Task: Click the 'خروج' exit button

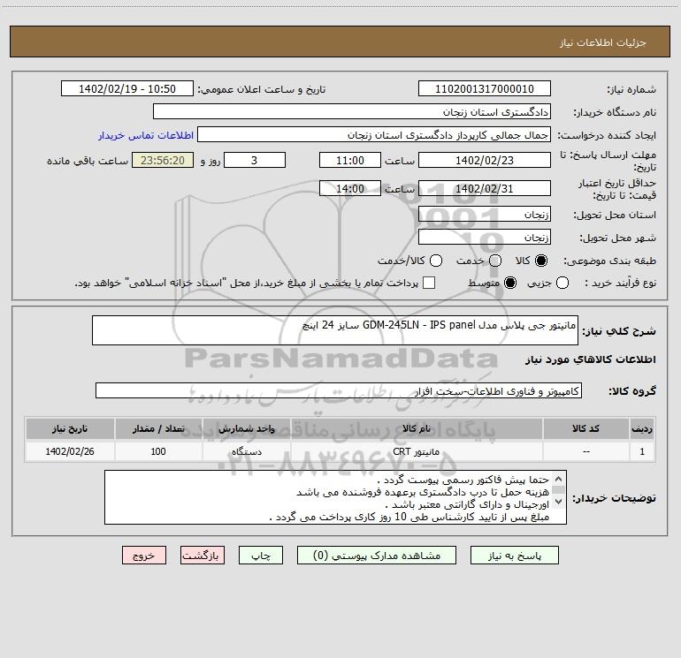Action: [x=144, y=556]
